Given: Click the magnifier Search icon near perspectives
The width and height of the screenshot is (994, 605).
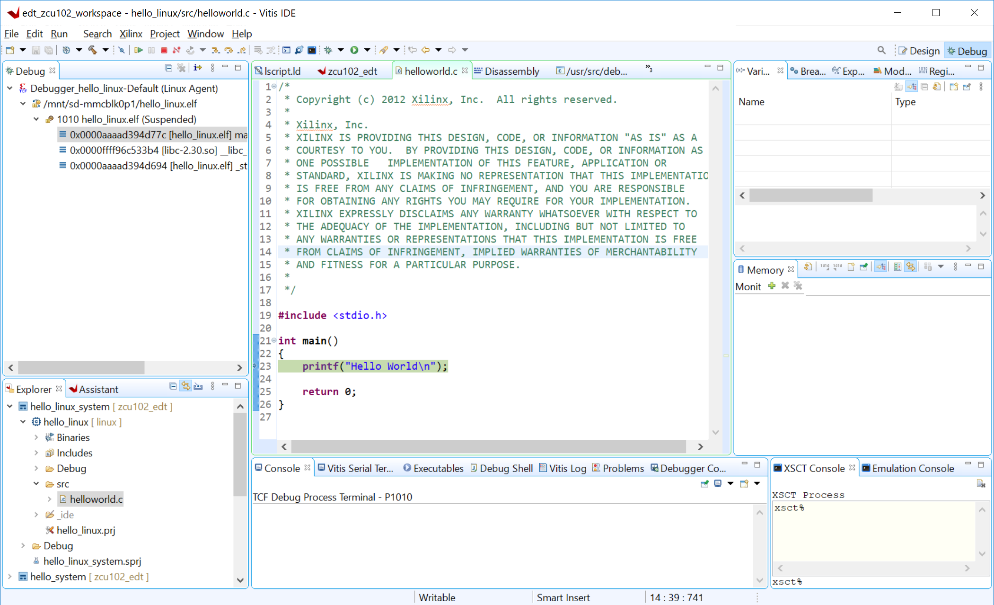Looking at the screenshot, I should click(x=881, y=50).
